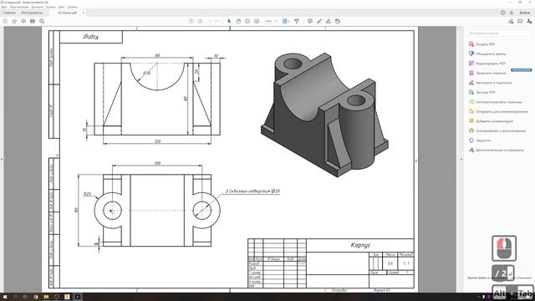
Task: Click the share with others person icon
Action: click(x=529, y=21)
